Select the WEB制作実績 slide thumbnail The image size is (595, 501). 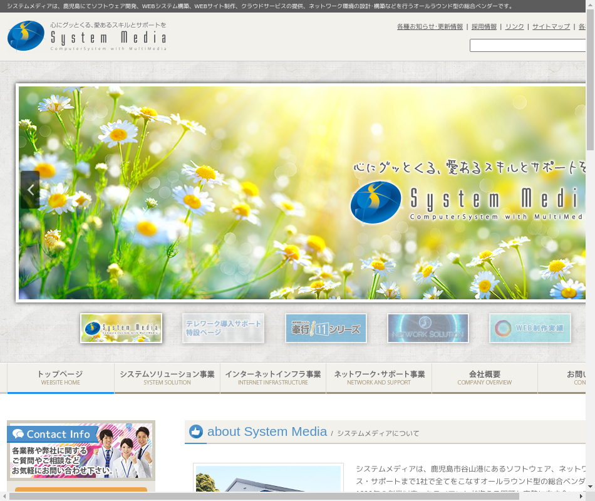coord(530,328)
